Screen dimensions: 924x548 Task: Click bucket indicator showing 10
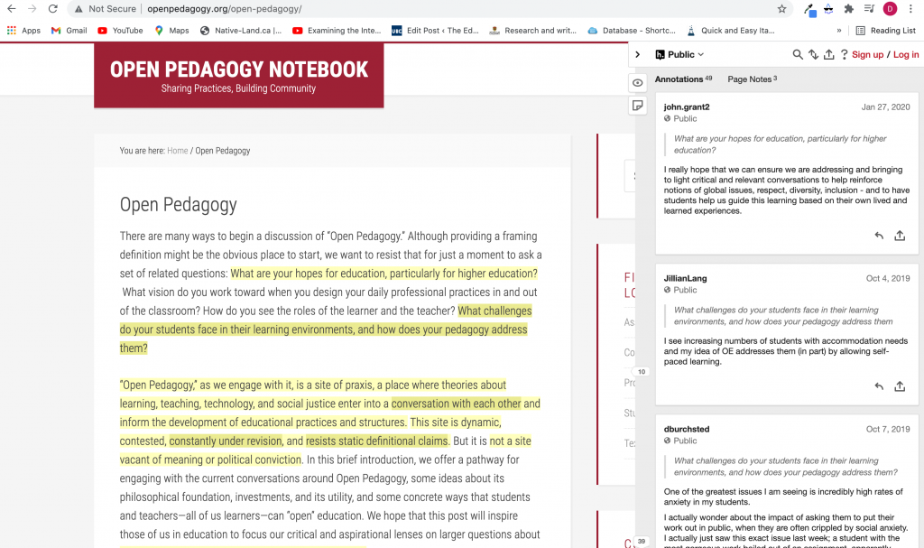tap(642, 372)
